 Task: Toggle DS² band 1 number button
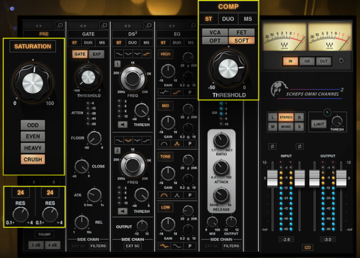coord(117,64)
